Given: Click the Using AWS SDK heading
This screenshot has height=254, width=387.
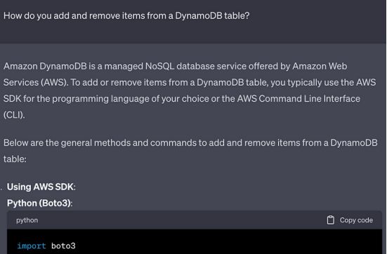Looking at the screenshot, I should [41, 187].
